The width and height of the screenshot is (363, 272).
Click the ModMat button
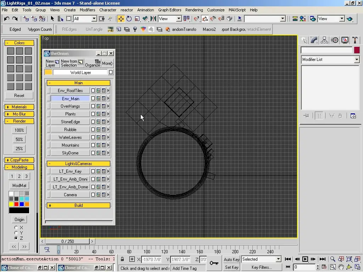(x=19, y=186)
